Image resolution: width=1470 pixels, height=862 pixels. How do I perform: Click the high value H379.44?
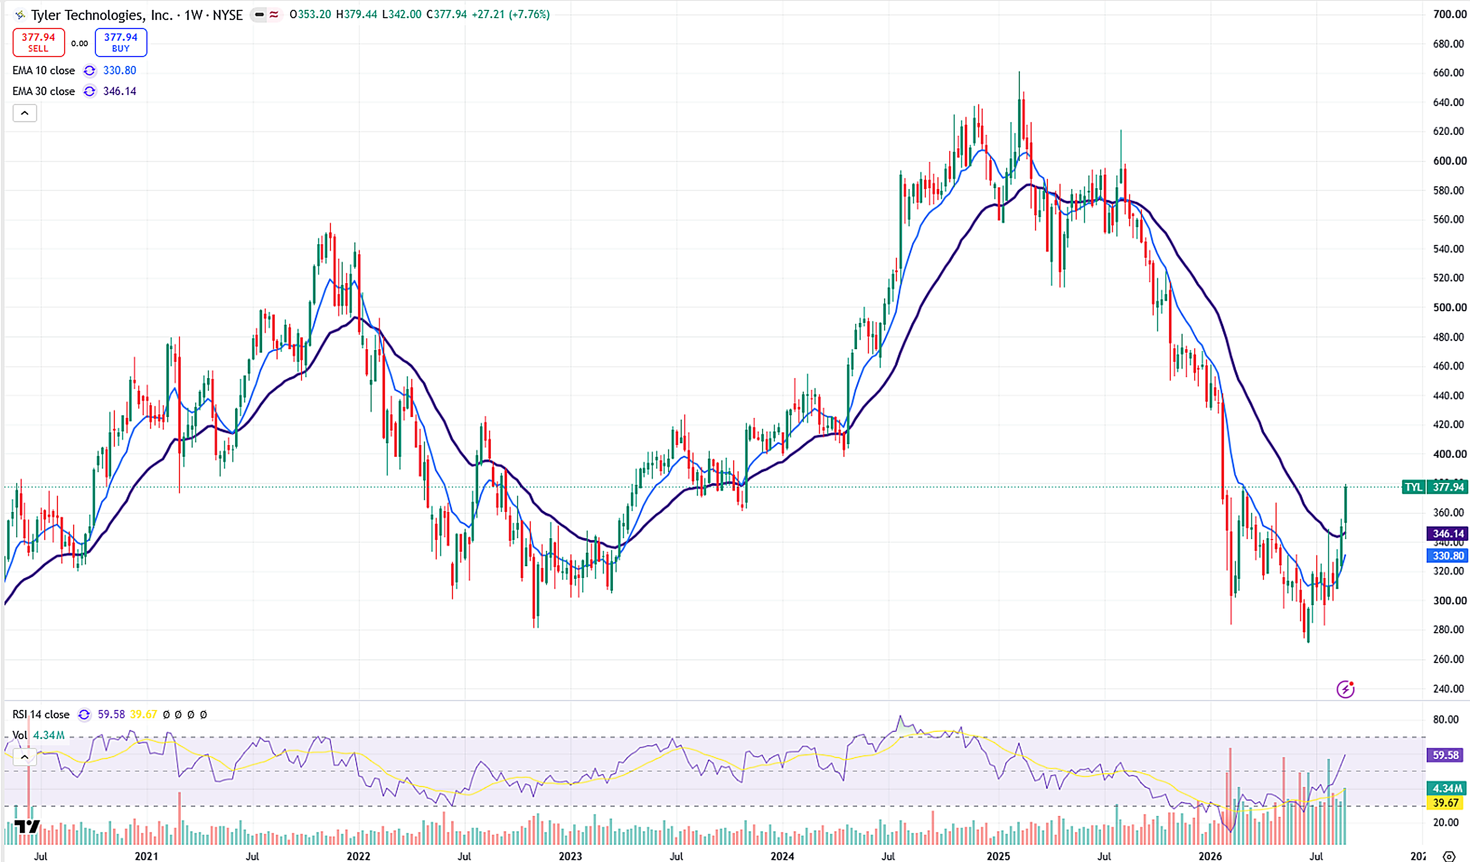pos(356,14)
